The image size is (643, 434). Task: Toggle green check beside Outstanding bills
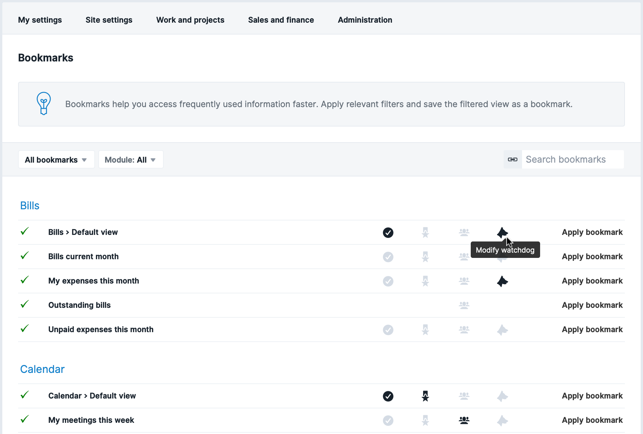click(x=25, y=305)
